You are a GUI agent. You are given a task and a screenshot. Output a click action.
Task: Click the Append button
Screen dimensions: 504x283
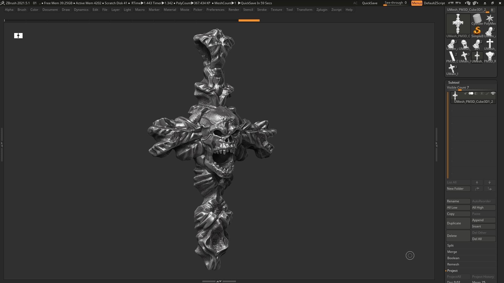(483, 220)
